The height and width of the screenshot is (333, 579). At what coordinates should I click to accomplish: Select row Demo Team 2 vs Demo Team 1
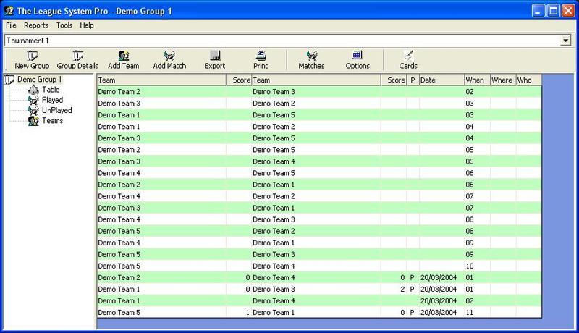[x=319, y=185]
